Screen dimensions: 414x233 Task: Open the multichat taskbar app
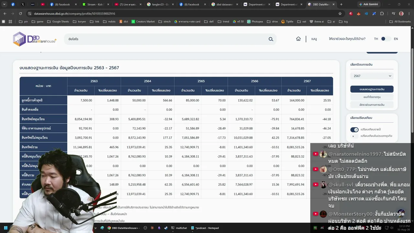point(179,228)
